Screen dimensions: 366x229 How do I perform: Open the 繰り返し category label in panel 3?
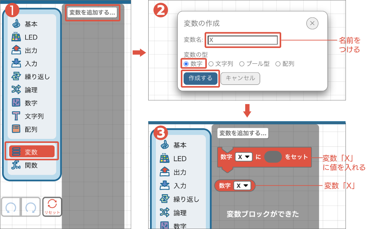click(186, 199)
